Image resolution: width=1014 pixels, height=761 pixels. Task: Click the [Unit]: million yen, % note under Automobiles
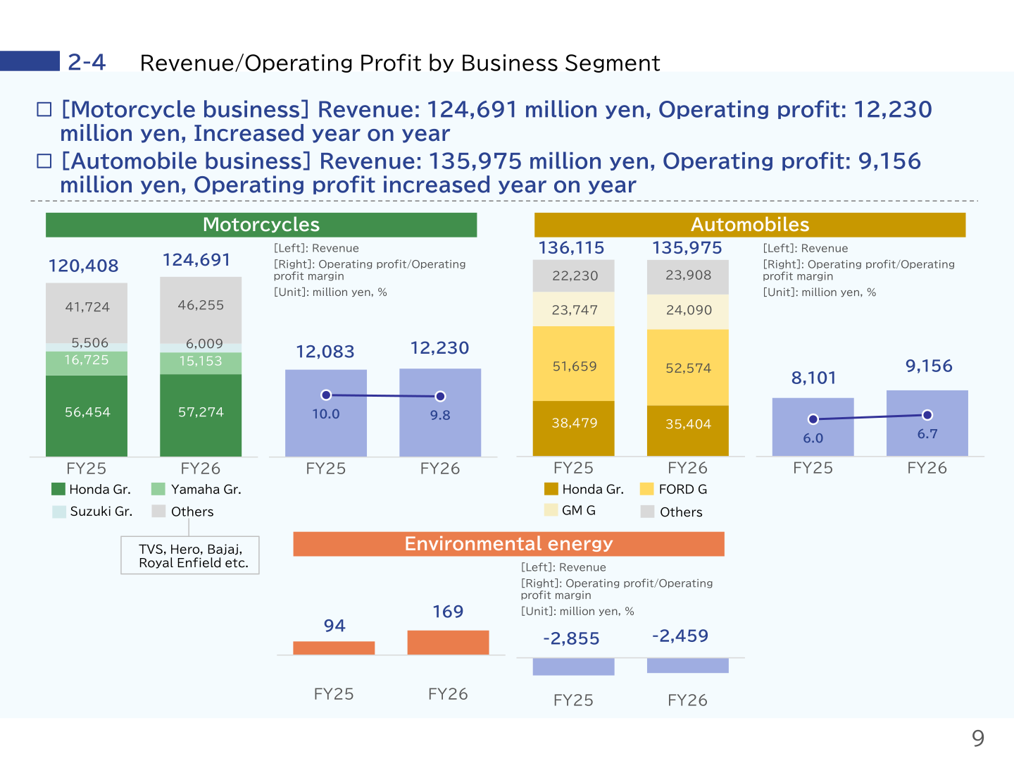[820, 292]
